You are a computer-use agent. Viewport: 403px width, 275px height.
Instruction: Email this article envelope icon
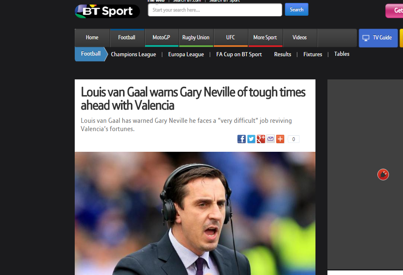270,139
